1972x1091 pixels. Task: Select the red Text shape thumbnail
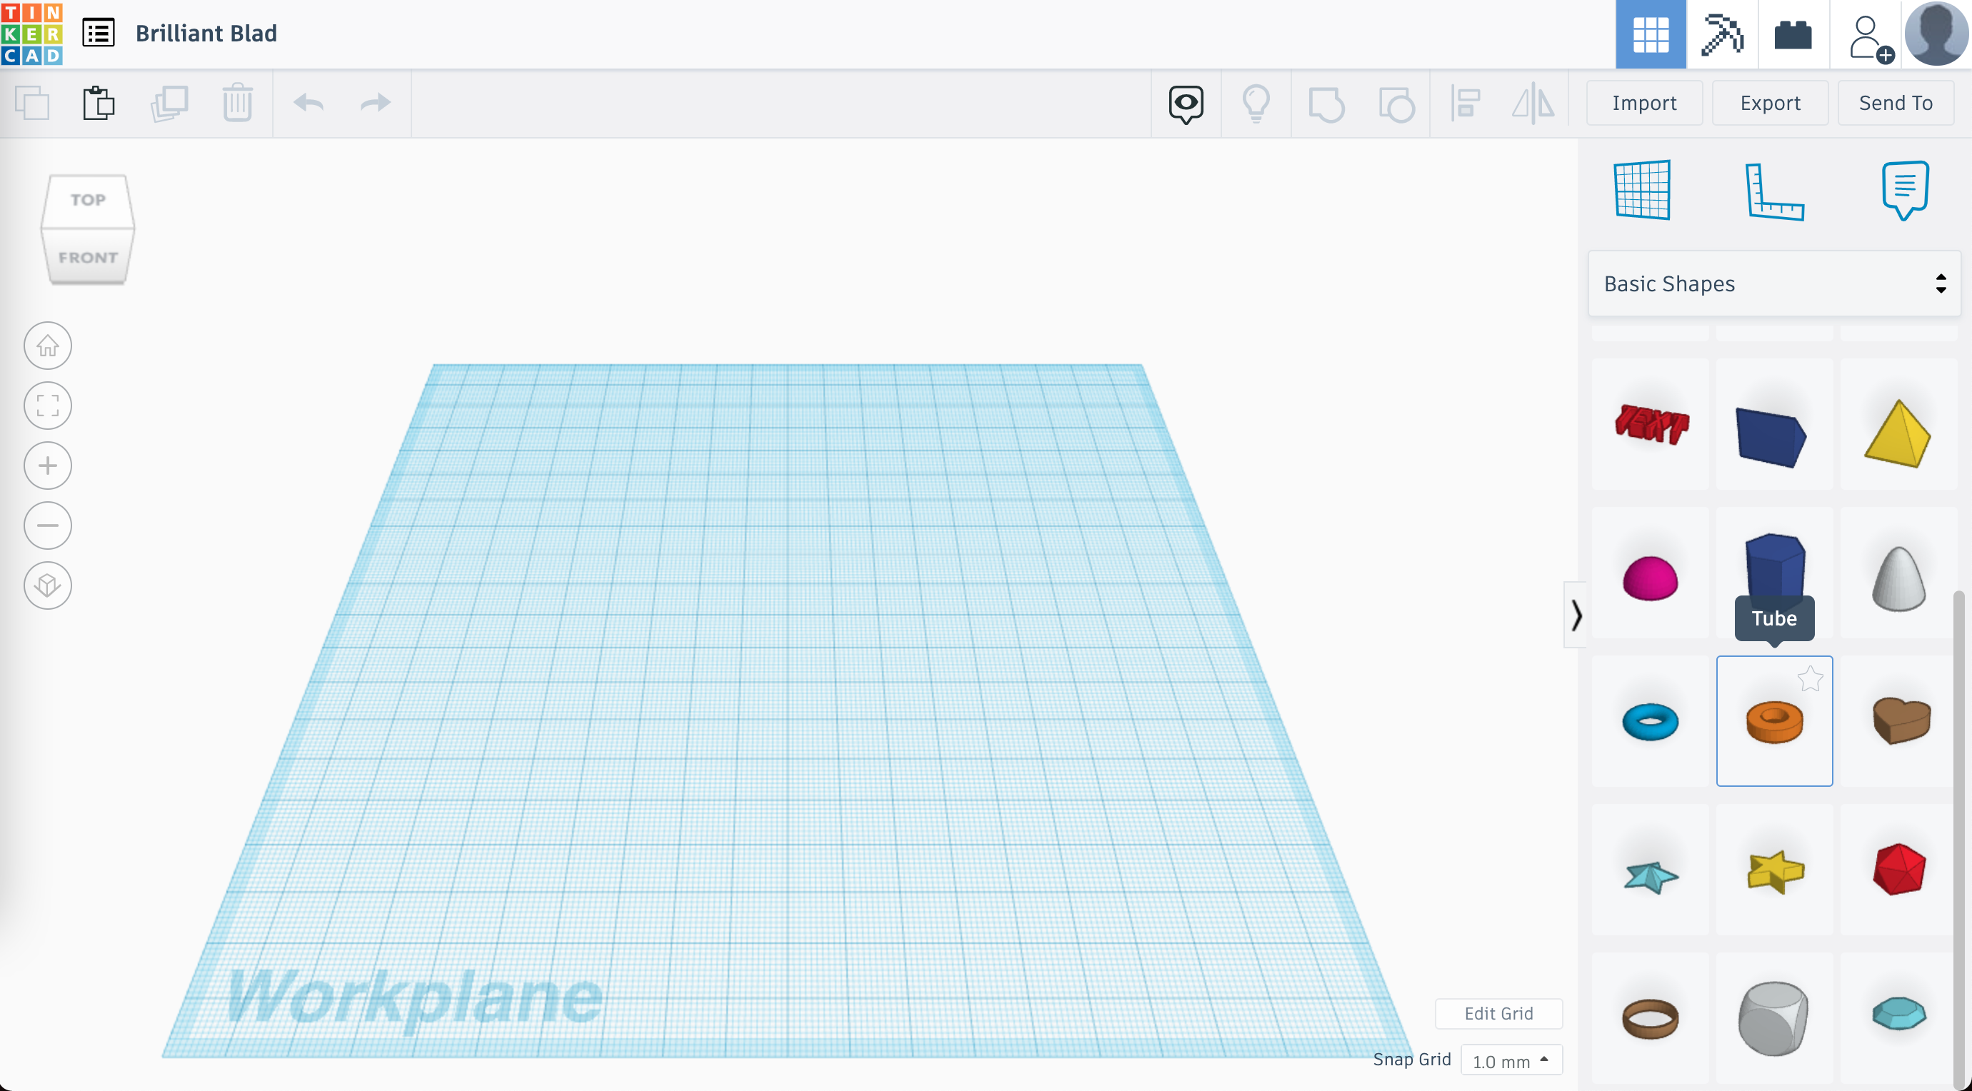click(x=1651, y=425)
